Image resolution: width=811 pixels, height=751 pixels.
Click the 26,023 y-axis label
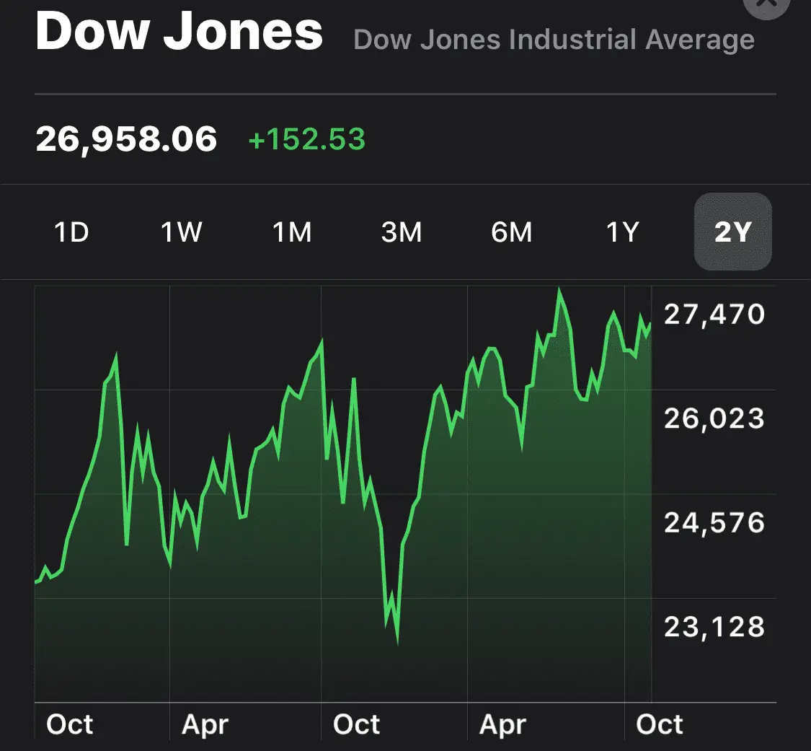click(x=714, y=418)
